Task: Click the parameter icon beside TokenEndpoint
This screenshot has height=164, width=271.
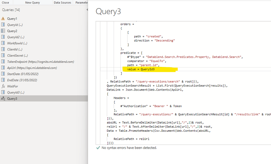Action: pyautogui.click(x=3, y=62)
